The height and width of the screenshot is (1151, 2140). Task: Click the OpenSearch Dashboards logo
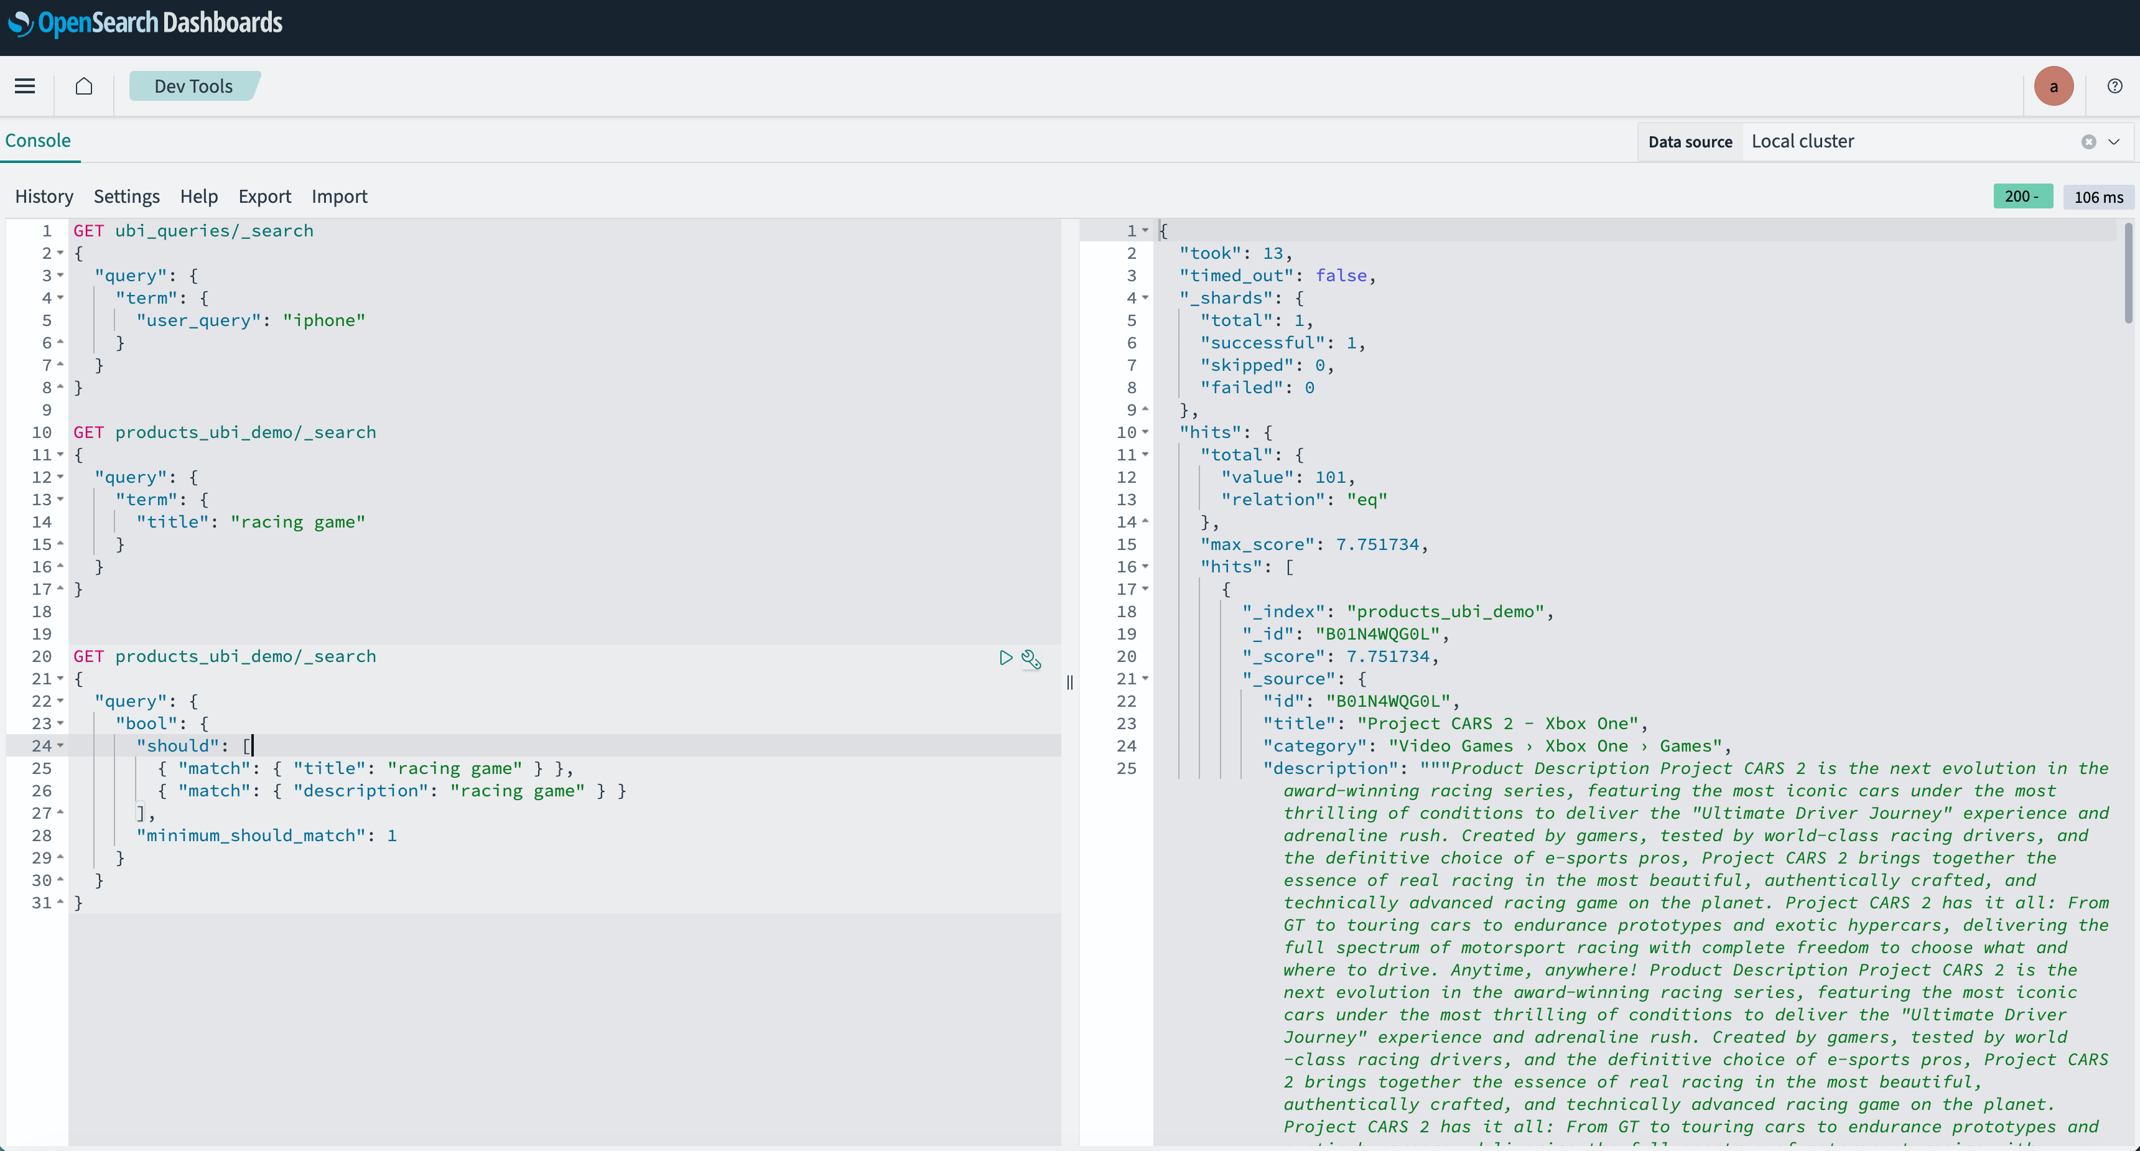point(146,22)
